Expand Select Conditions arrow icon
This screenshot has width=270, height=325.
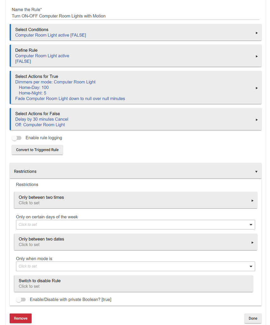click(x=257, y=33)
